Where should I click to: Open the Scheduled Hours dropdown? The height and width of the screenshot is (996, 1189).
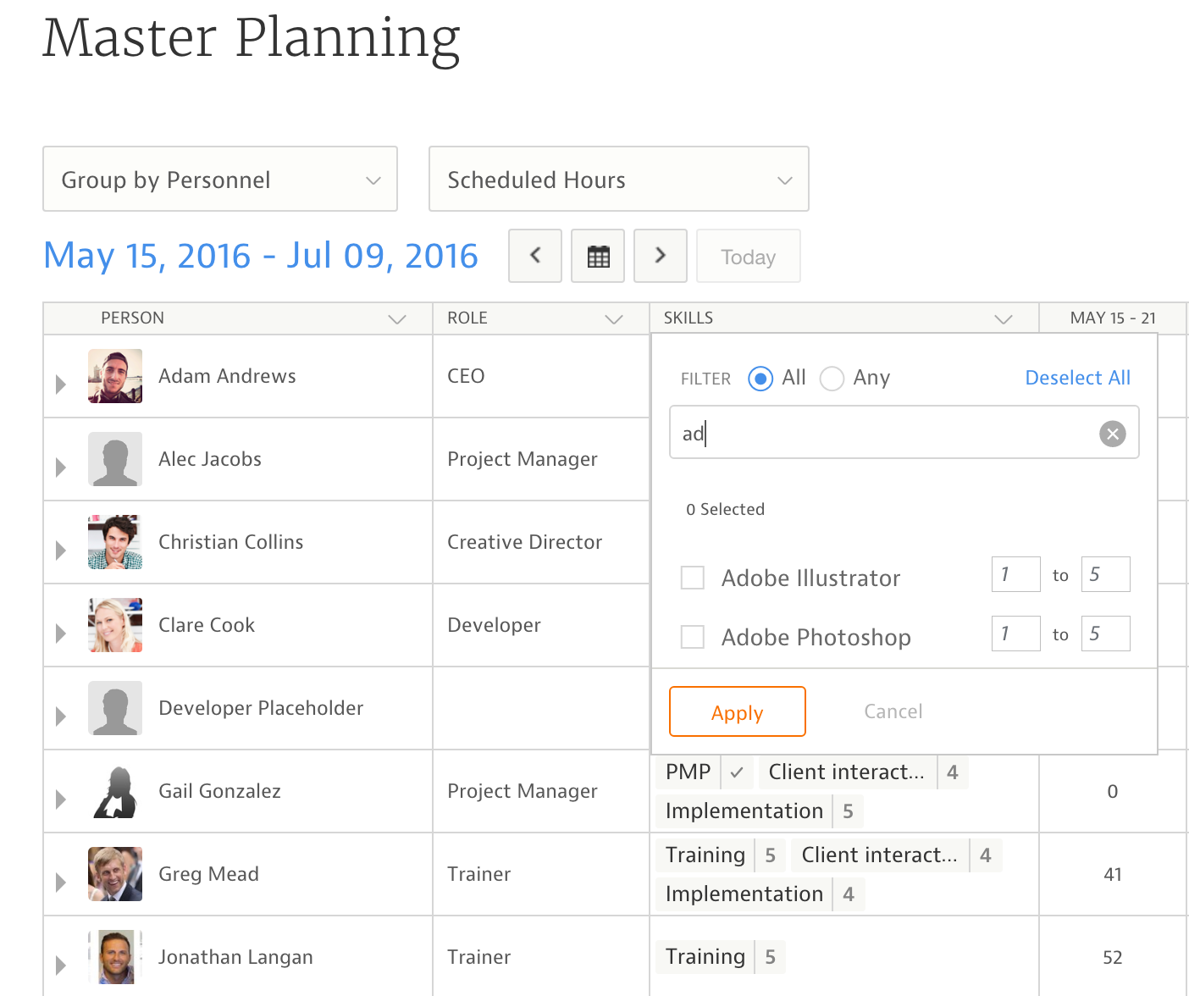pos(618,180)
